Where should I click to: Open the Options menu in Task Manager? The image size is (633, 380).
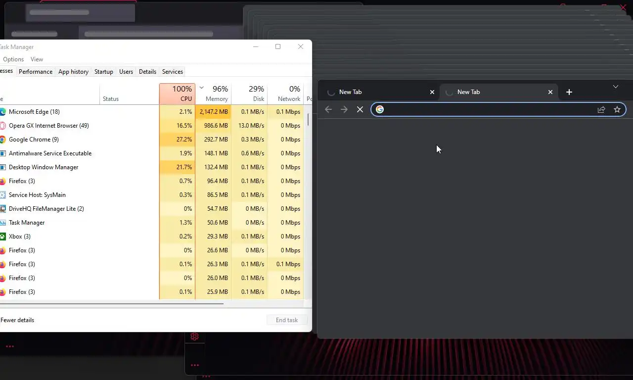click(x=13, y=59)
